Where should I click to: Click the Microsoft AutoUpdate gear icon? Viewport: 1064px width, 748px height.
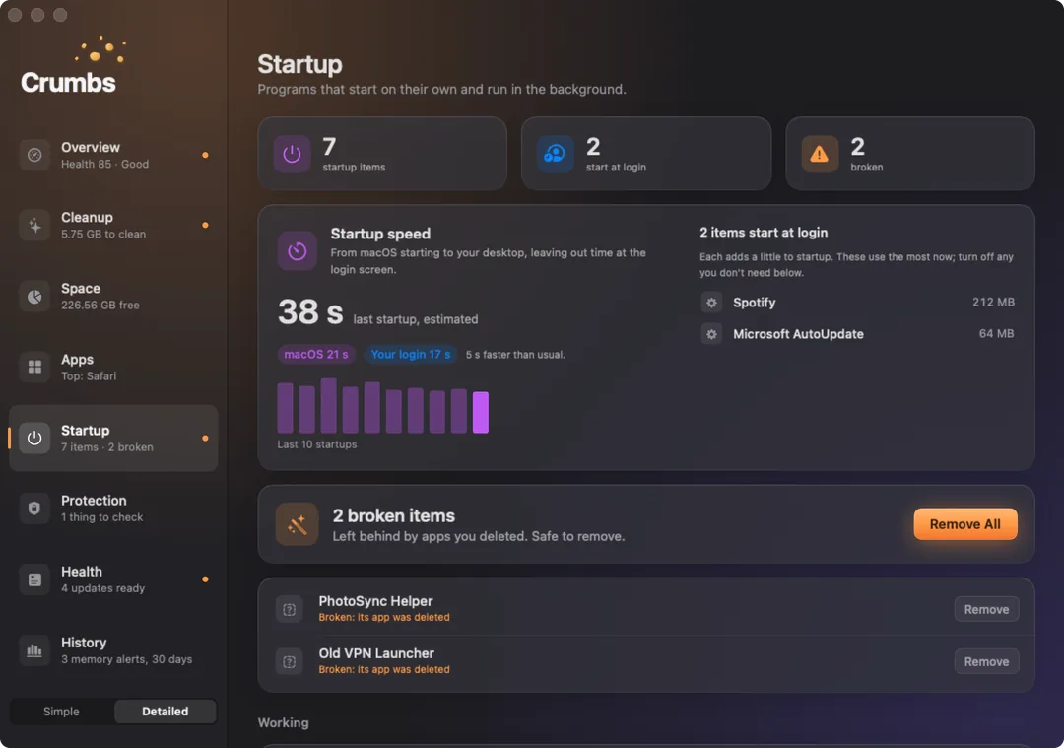pos(711,334)
